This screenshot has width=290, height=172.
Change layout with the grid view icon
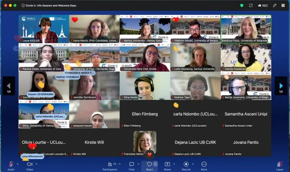tap(283, 6)
